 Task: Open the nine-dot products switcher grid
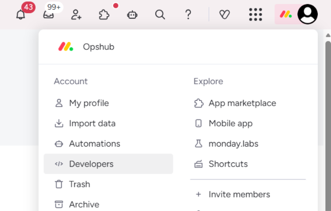(255, 15)
